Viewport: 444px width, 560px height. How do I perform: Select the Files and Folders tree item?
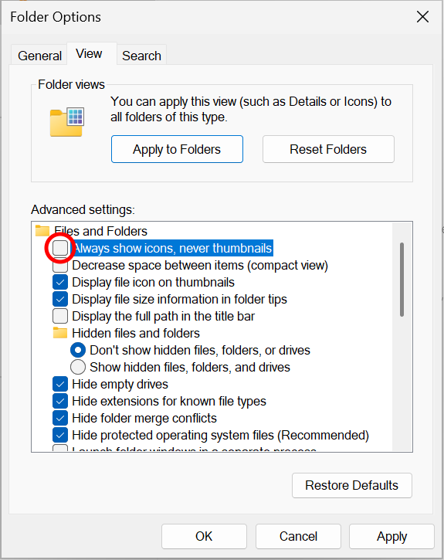pos(100,231)
